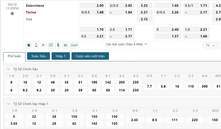This screenshot has height=129, width=221.
Task: Open the scoreboard list icon
Action: pyautogui.click(x=51, y=45)
